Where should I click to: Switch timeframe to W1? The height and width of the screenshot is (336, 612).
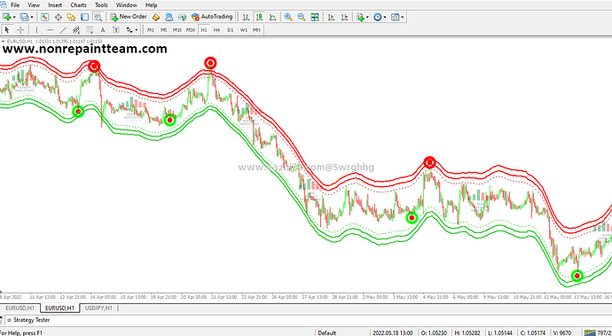point(244,29)
